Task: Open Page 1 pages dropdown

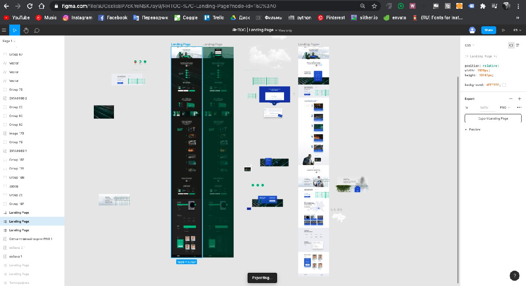Action: pos(9,41)
